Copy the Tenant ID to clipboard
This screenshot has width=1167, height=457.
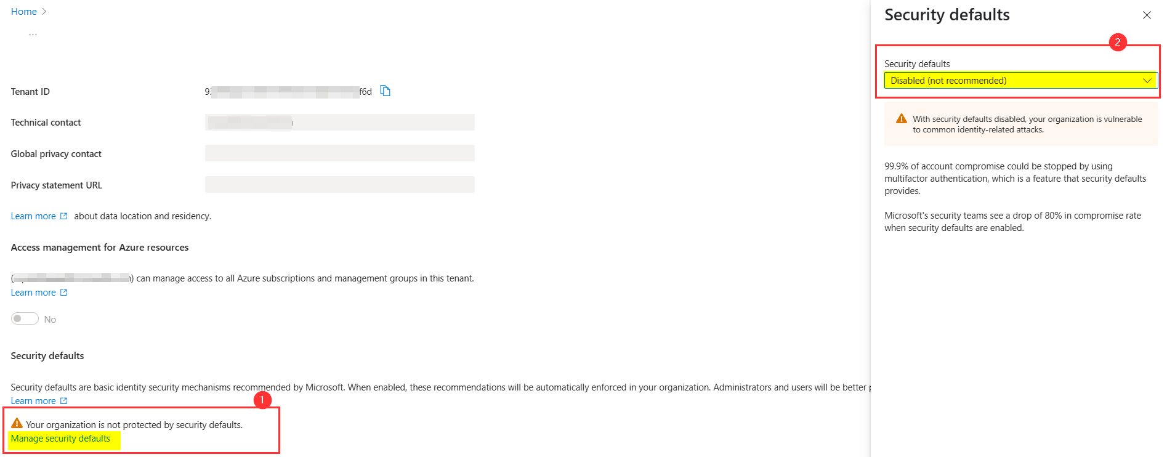386,90
